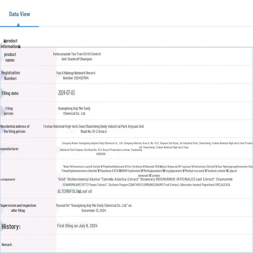Click the product name label
The width and height of the screenshot is (253, 253).
pos(10,57)
